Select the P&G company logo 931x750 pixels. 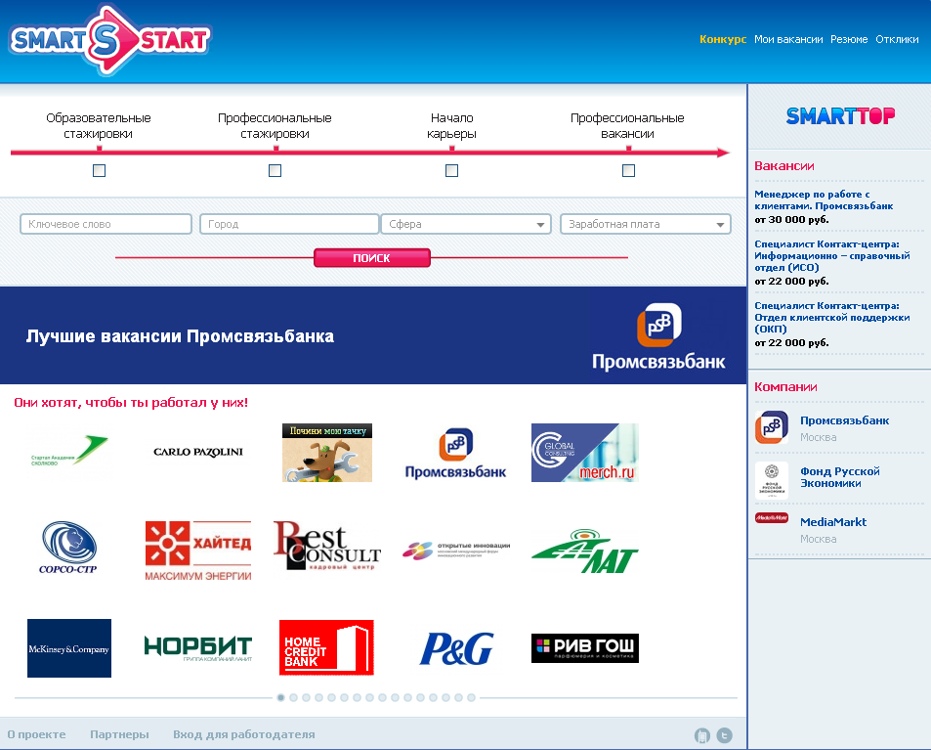[x=456, y=648]
